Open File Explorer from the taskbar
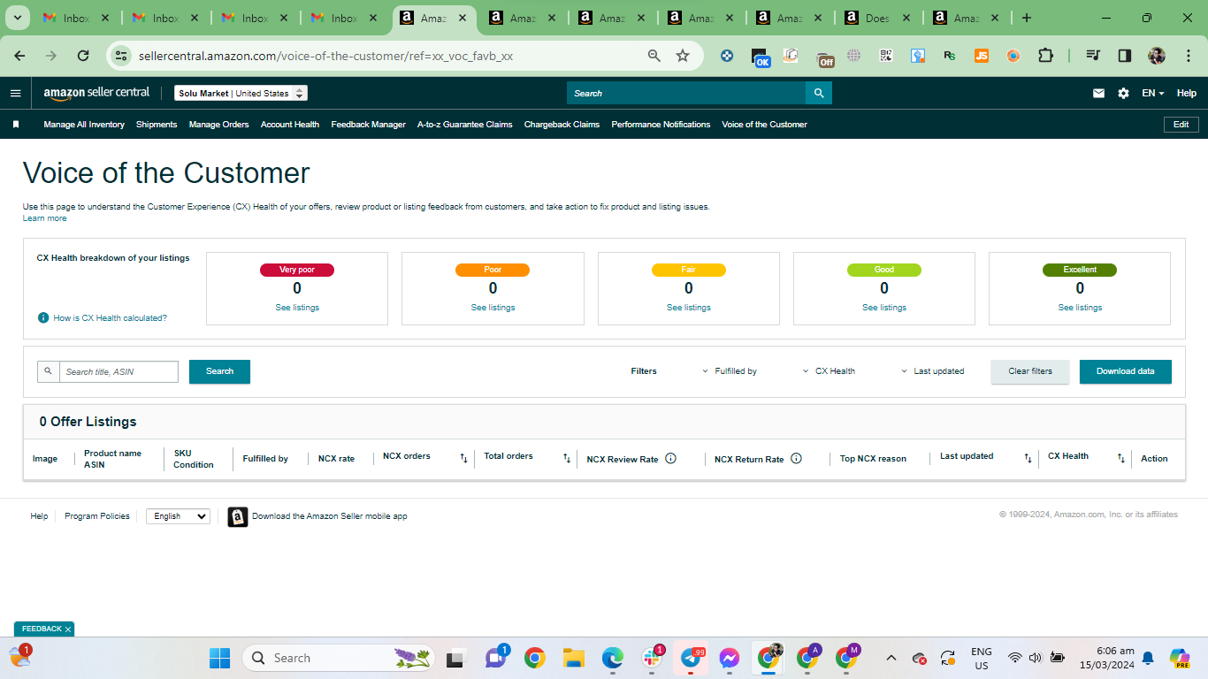Image resolution: width=1208 pixels, height=679 pixels. tap(574, 658)
